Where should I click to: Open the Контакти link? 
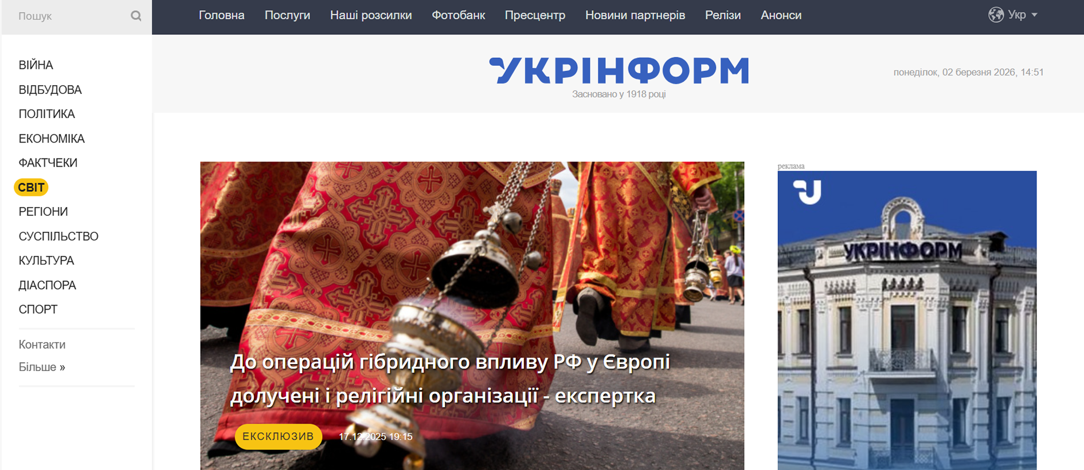point(42,345)
